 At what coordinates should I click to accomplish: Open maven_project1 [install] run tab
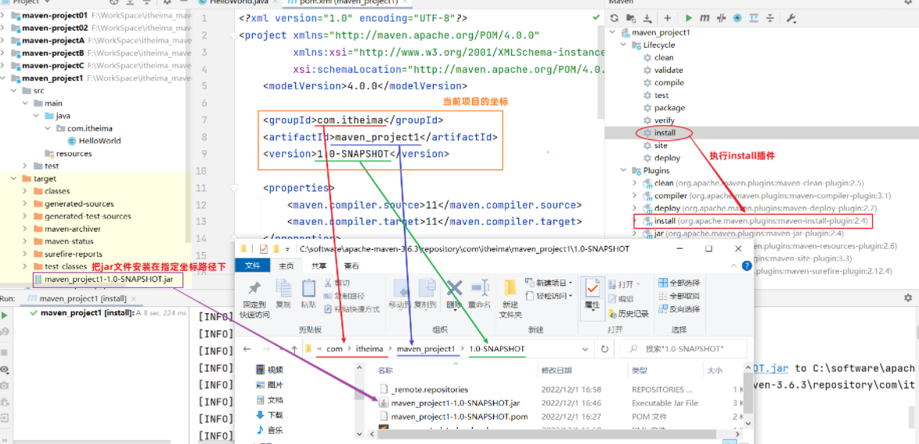pos(81,299)
